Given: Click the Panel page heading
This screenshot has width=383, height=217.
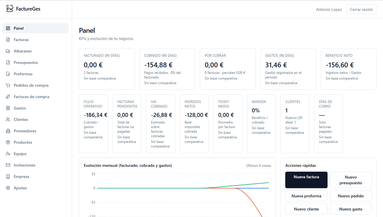Looking at the screenshot, I should 87,31.
